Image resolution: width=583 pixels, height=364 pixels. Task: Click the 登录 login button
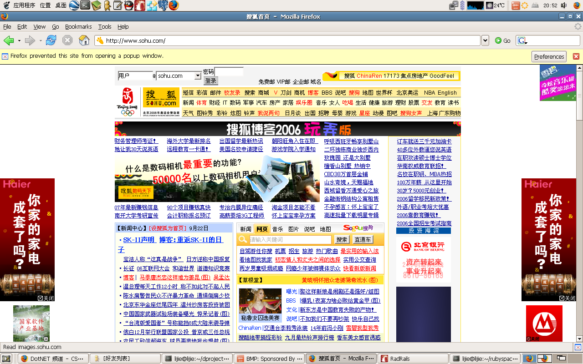tap(210, 81)
